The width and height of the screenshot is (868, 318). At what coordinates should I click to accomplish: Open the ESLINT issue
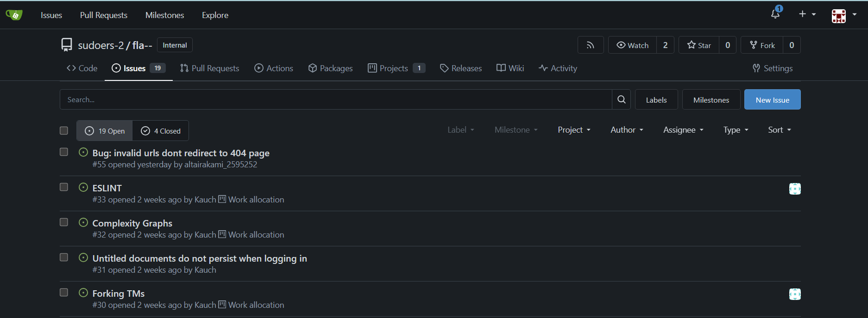(x=107, y=188)
